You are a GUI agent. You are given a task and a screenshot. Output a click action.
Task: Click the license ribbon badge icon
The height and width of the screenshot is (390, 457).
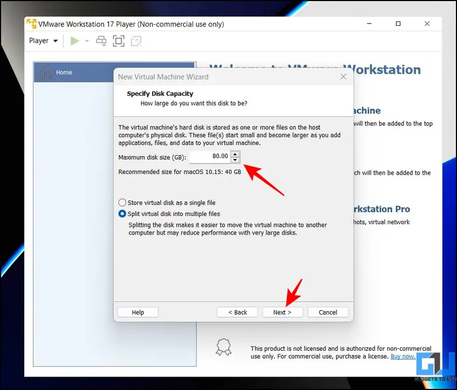point(224,346)
